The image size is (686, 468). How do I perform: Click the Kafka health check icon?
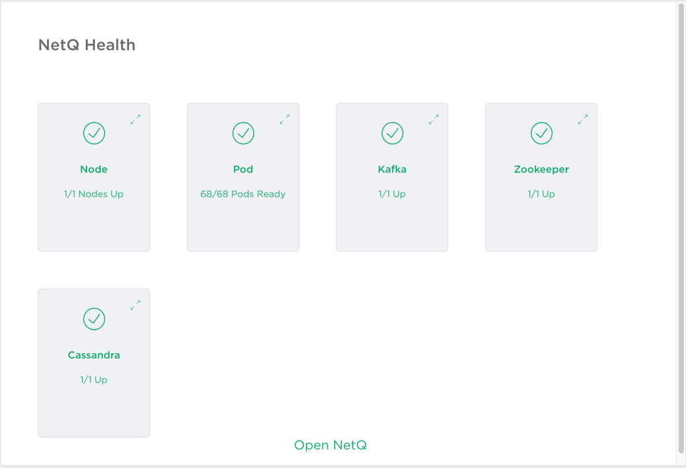point(392,133)
